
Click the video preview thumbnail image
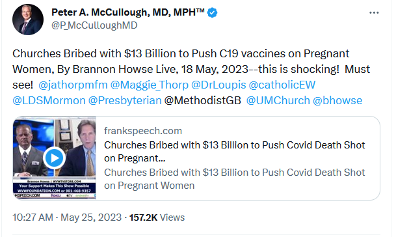tap(55, 158)
